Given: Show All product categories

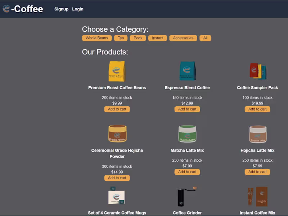Looking at the screenshot, I should coord(205,38).
